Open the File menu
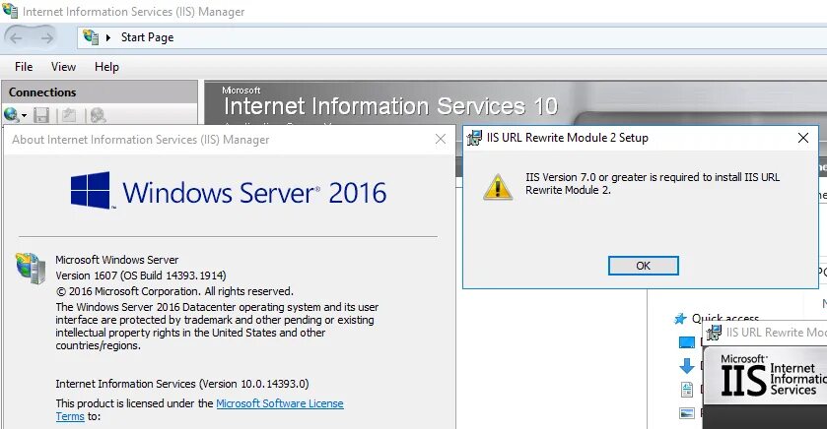 coord(24,67)
